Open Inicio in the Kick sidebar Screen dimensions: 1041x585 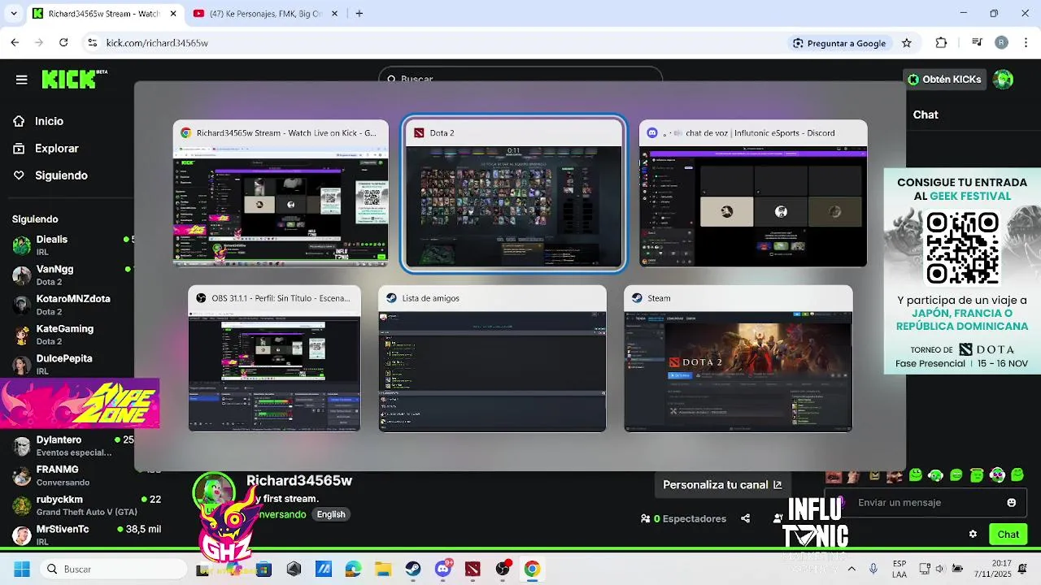click(49, 121)
